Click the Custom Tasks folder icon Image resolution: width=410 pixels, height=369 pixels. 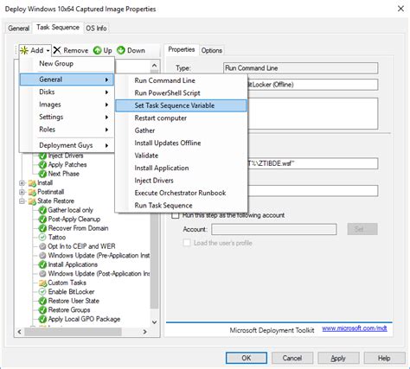[x=42, y=283]
